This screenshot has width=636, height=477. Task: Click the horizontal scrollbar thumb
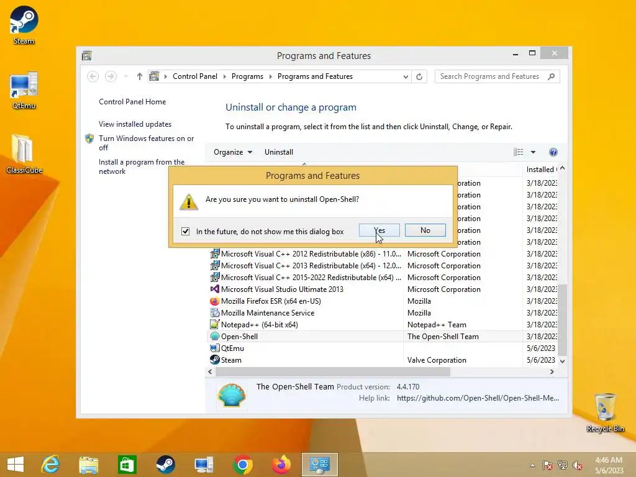(333, 371)
